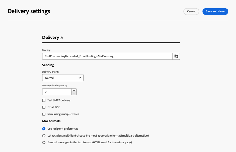Click the Email BCC label text
This screenshot has width=236, height=152.
tap(53, 107)
